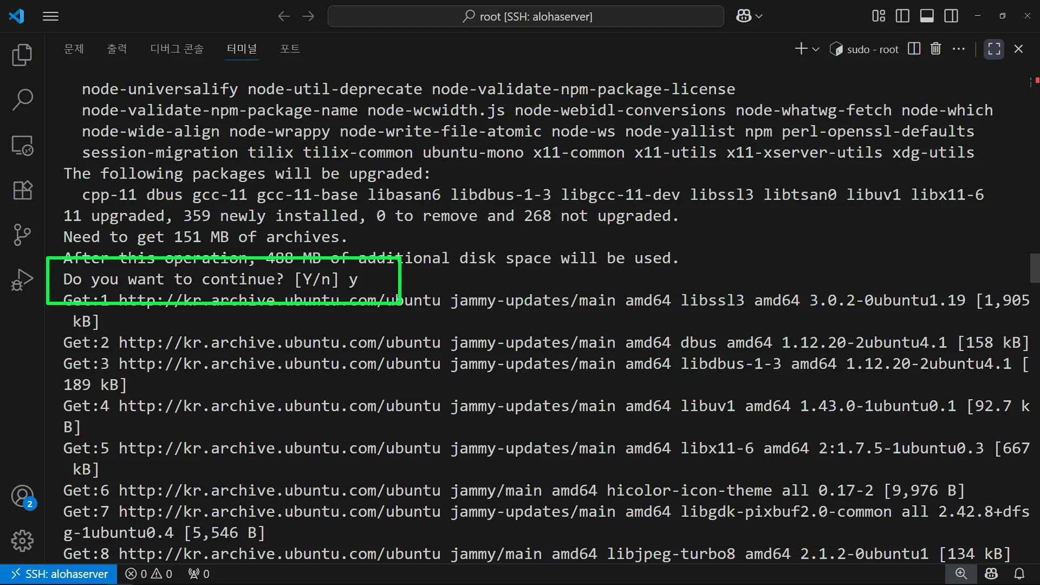Open terminal panel more actions menu
This screenshot has width=1040, height=585.
click(959, 49)
